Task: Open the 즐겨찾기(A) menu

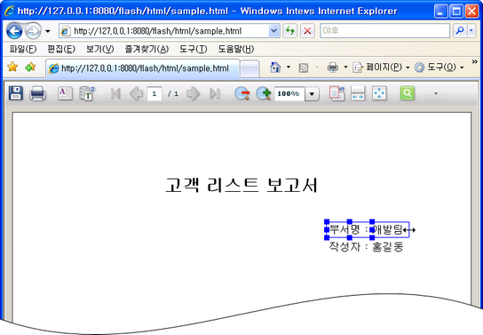Action: (146, 49)
